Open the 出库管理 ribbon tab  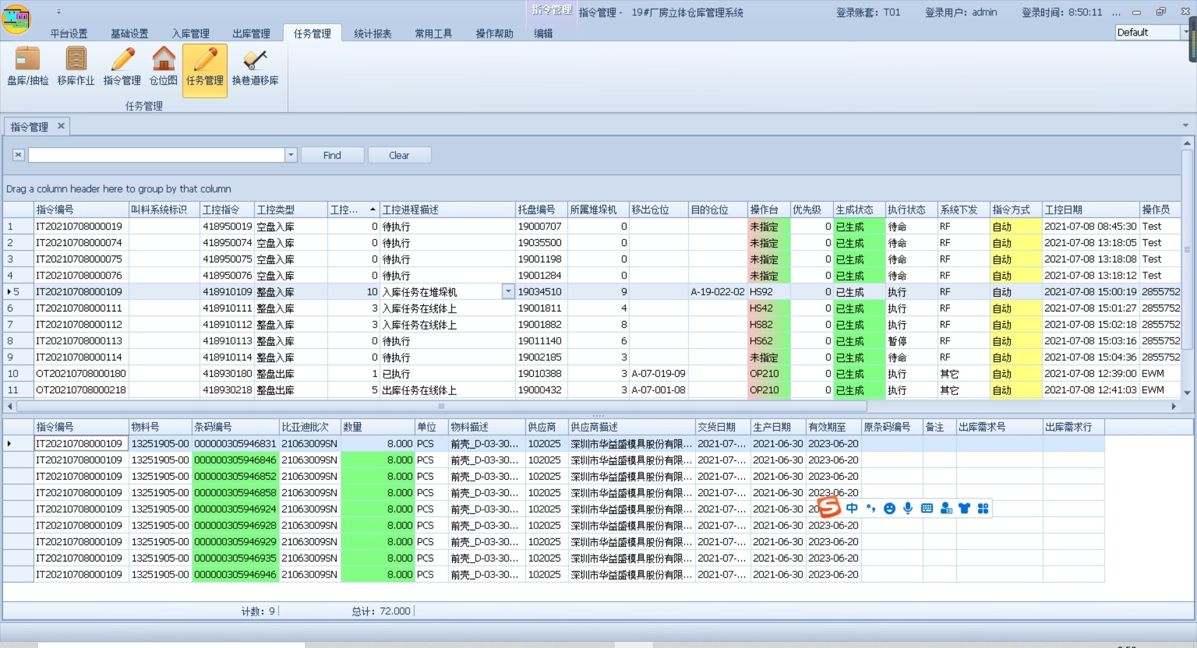pyautogui.click(x=251, y=34)
